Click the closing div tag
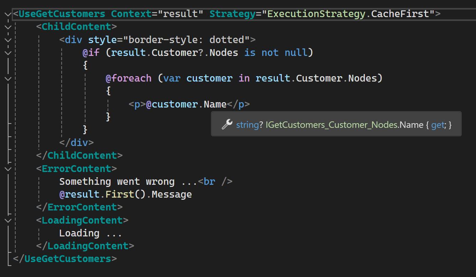 pos(77,143)
